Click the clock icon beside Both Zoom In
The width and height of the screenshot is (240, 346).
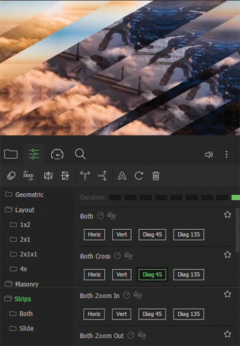point(126,296)
